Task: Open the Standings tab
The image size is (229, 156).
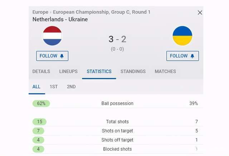Action: click(x=133, y=71)
